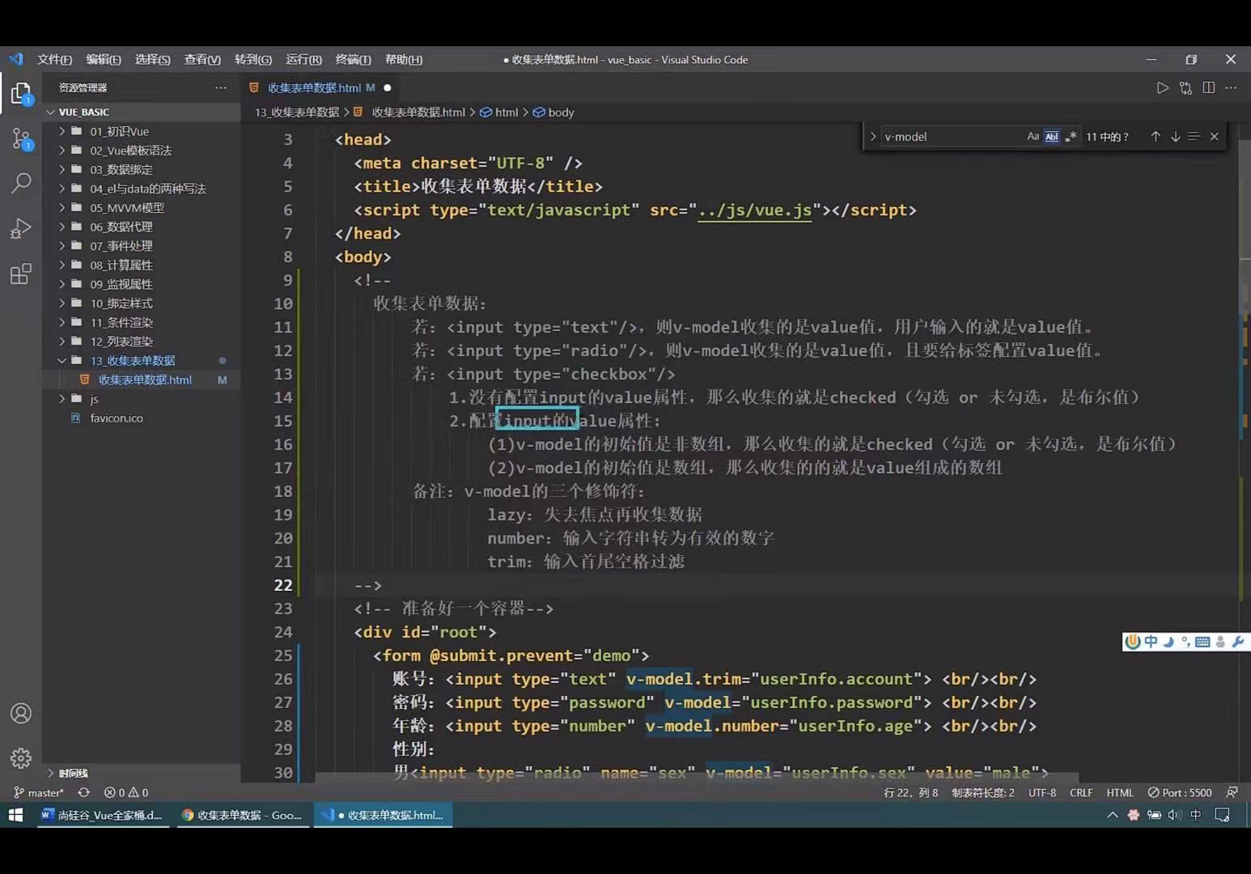1251x874 pixels.
Task: Open the 编辑(E) menu
Action: tap(104, 60)
